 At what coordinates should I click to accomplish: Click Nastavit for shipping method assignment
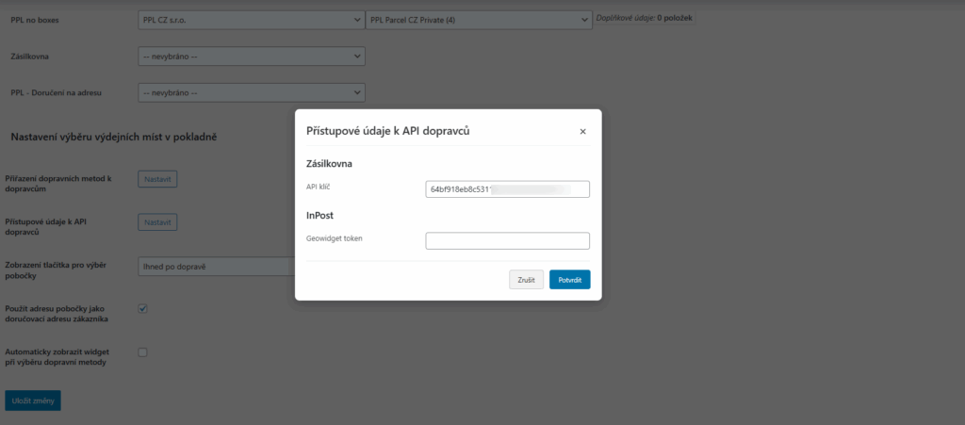[x=157, y=180]
